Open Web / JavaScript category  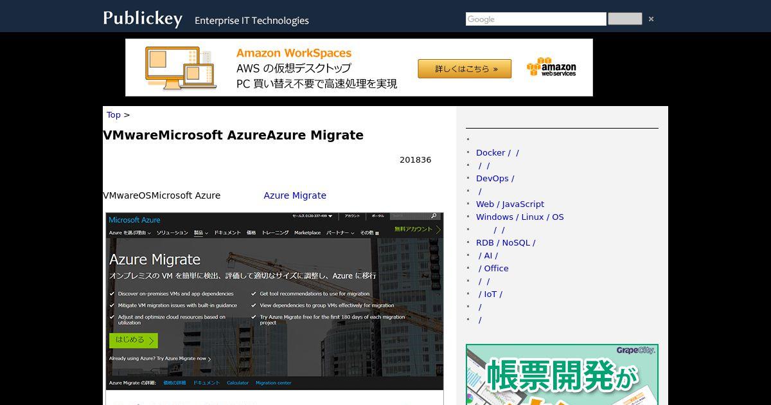click(510, 204)
